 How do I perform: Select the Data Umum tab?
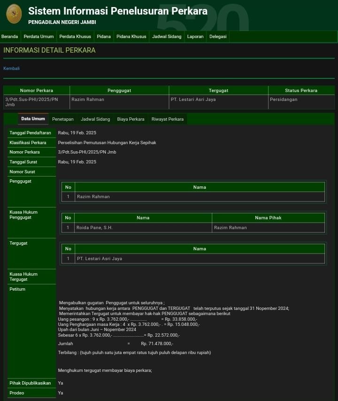[x=33, y=119]
